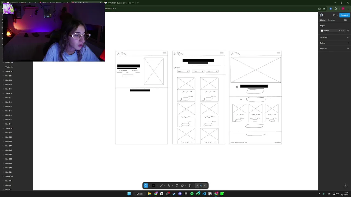
Task: Select the Text tool
Action: coord(177,186)
